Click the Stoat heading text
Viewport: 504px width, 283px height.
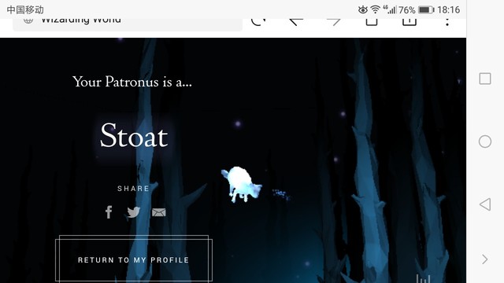click(134, 135)
